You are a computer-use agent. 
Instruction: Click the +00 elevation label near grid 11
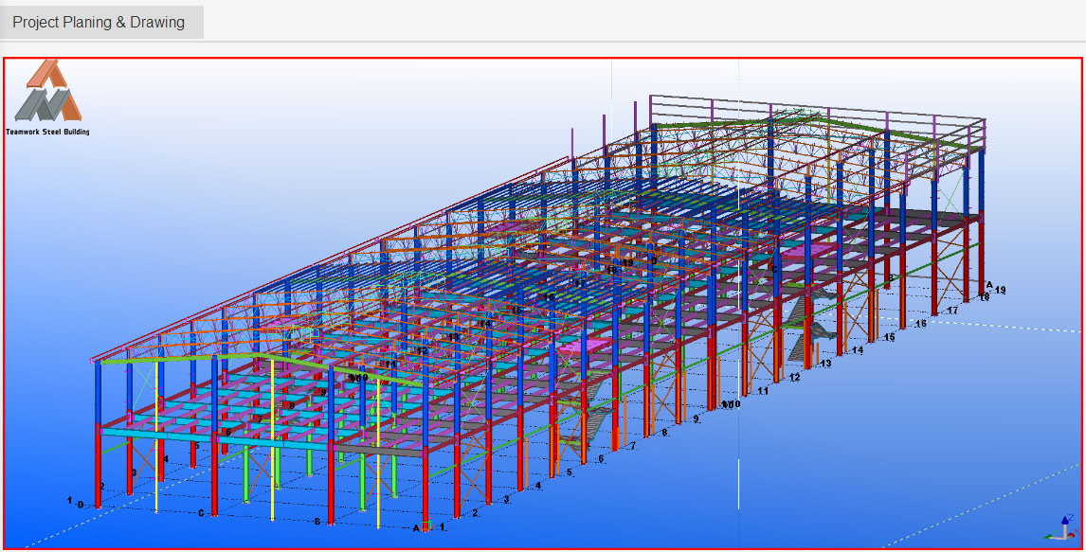pos(730,403)
